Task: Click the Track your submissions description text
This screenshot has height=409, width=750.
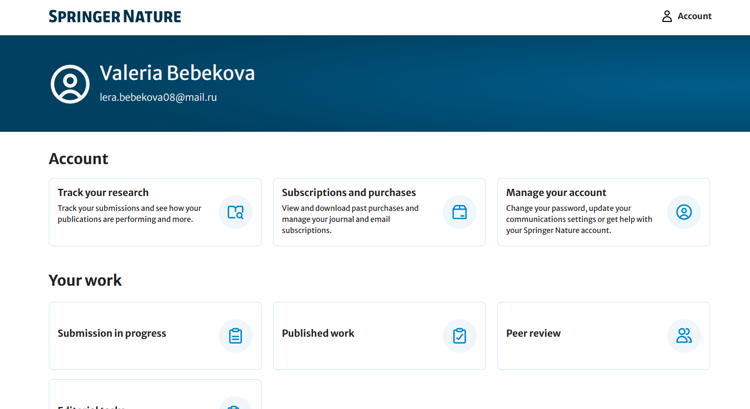Action: [129, 214]
